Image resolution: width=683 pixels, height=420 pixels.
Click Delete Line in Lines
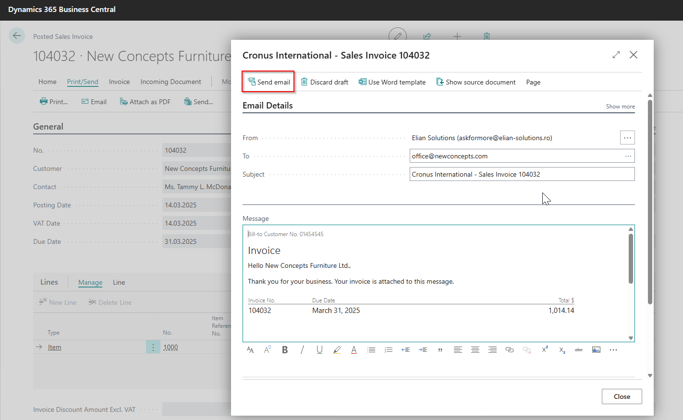(110, 302)
